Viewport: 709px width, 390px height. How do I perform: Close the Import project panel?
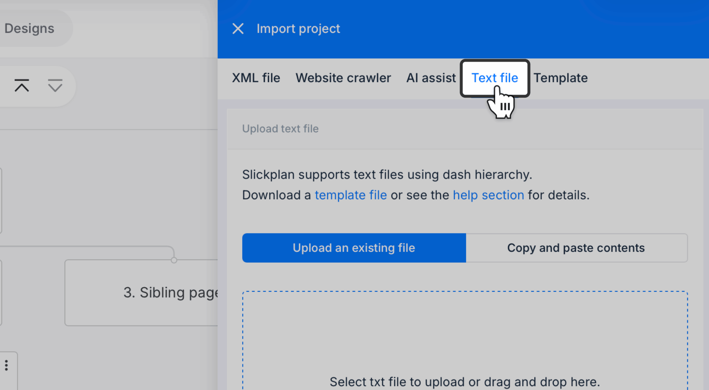(x=238, y=29)
